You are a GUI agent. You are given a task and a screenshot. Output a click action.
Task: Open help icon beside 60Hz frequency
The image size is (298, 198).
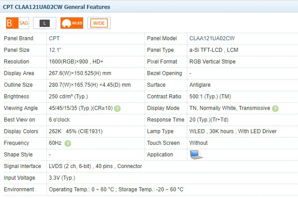(68, 143)
